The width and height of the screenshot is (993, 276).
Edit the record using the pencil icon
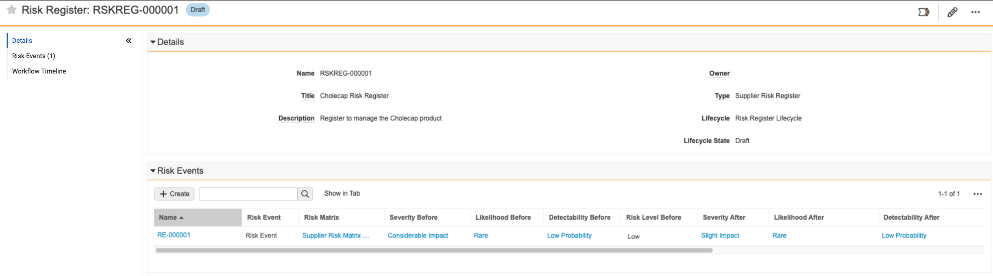point(952,12)
